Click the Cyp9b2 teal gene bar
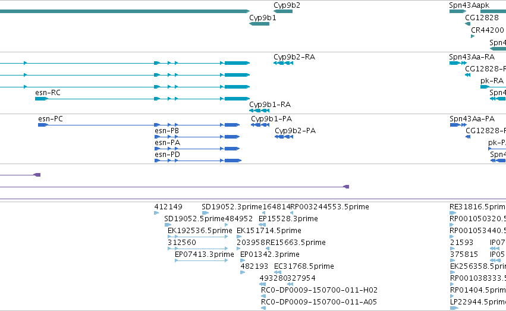This screenshot has width=506, height=311. 283,11
